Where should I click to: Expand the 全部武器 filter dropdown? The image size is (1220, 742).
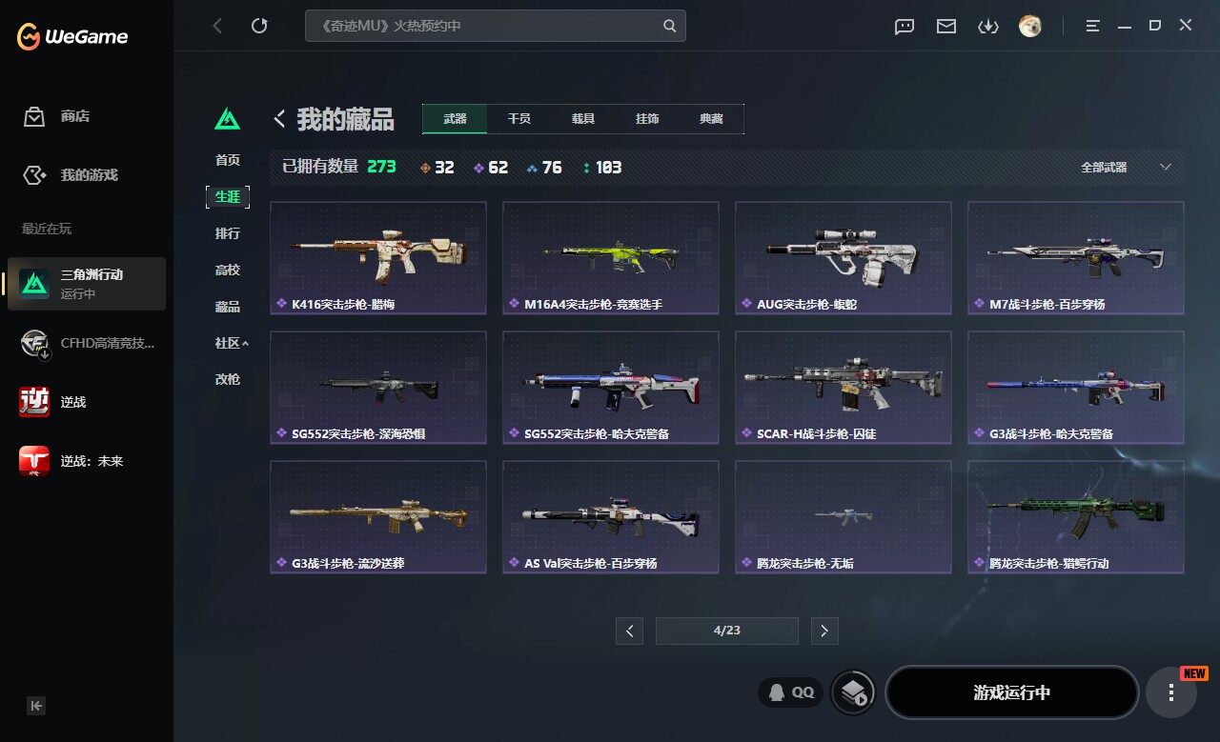(x=1125, y=167)
